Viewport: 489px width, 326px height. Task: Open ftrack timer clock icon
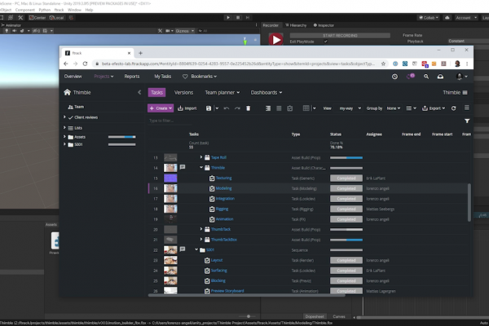pyautogui.click(x=394, y=77)
